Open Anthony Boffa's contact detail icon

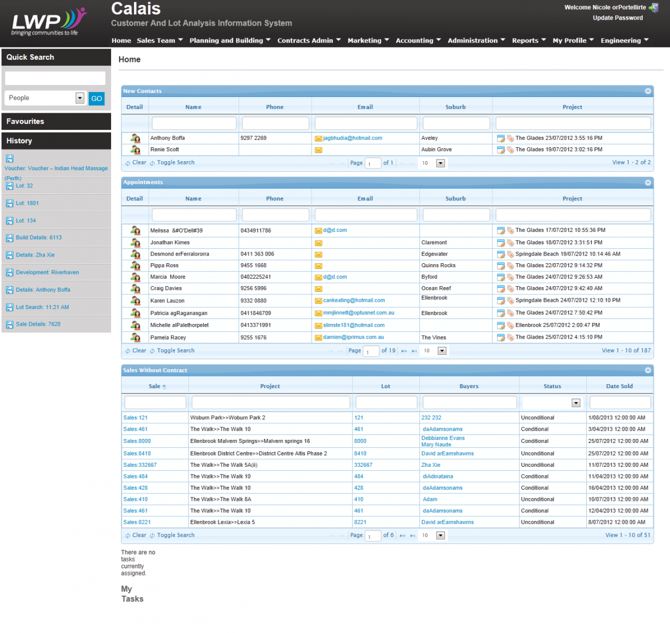point(135,138)
